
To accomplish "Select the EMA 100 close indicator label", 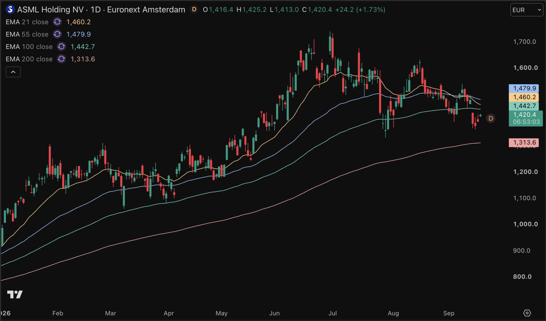I will [29, 47].
